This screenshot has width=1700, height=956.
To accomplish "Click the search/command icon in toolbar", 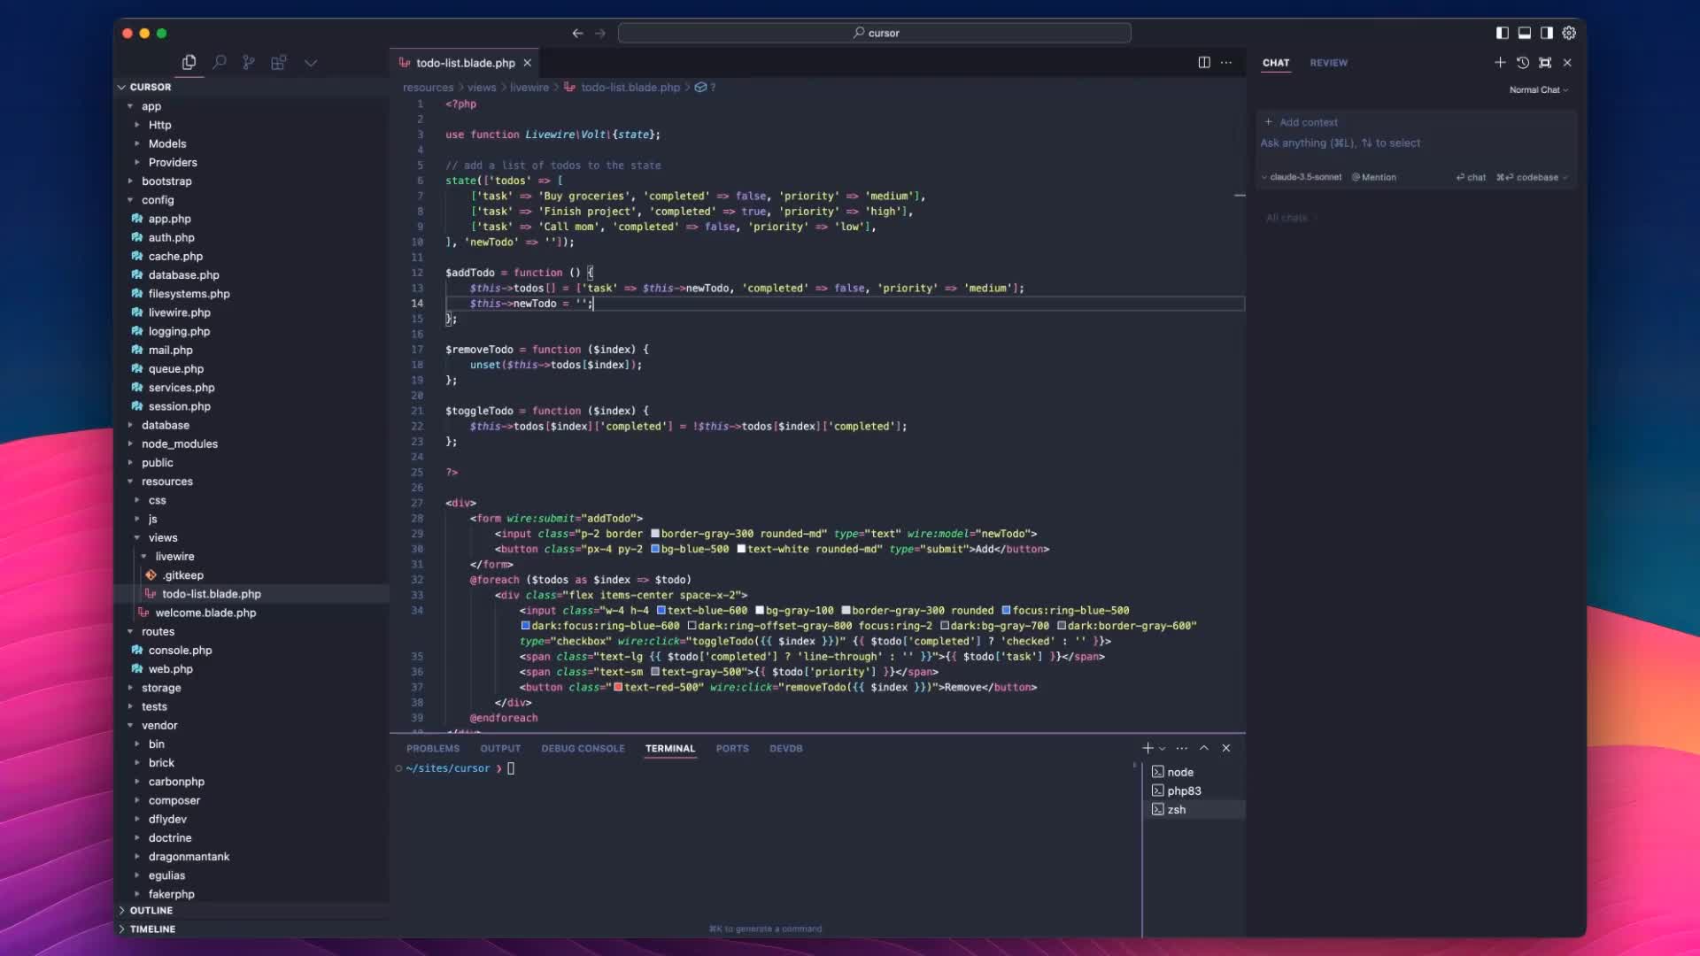I will [219, 62].
